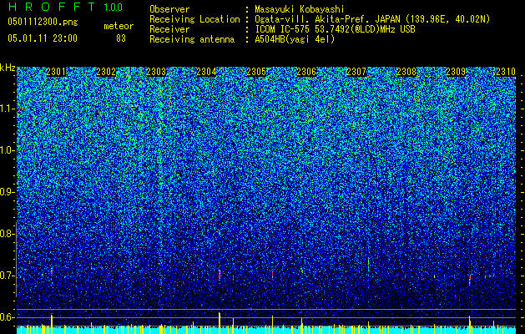525x334 pixels.
Task: Select the file name 0501112300.png
Action: pyautogui.click(x=43, y=22)
